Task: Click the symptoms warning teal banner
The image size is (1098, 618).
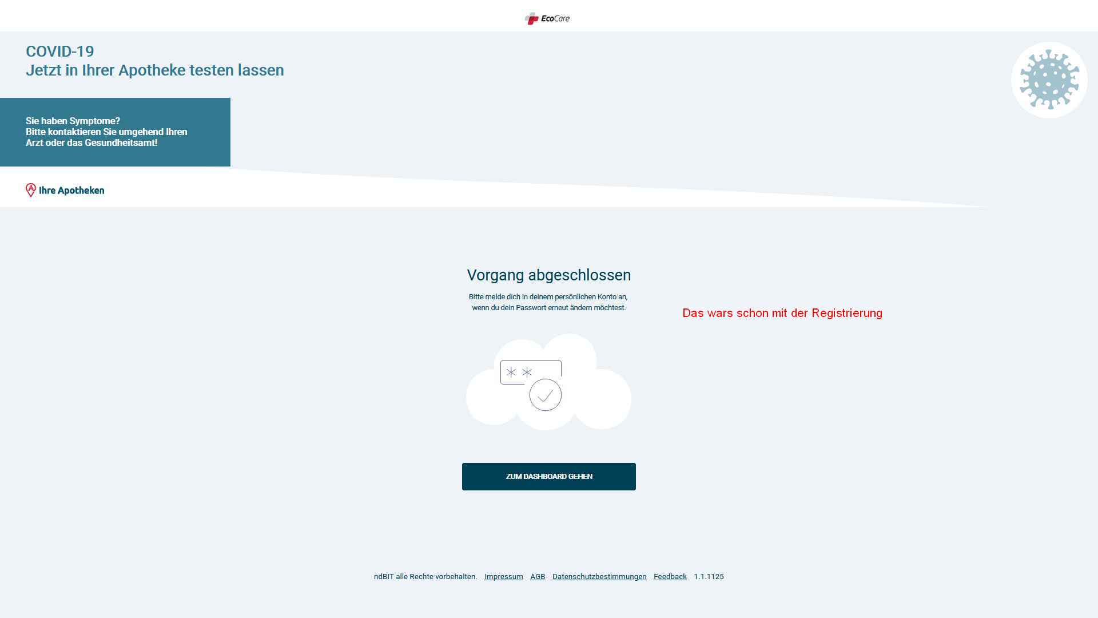Action: [x=114, y=132]
